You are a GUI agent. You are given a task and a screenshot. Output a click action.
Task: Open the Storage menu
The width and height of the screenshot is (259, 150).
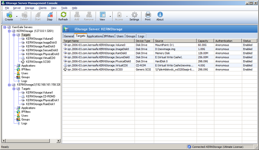click(29, 8)
